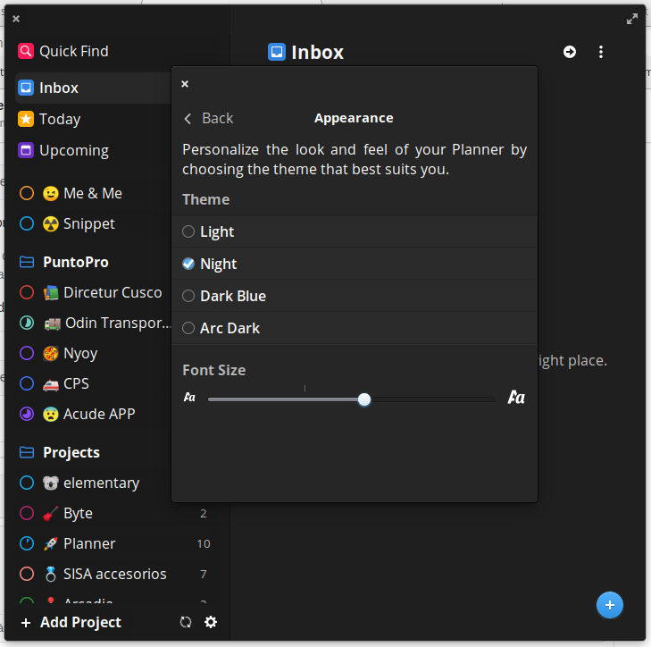Open the Me & Me project
Screen dimensions: 651x647
[94, 193]
